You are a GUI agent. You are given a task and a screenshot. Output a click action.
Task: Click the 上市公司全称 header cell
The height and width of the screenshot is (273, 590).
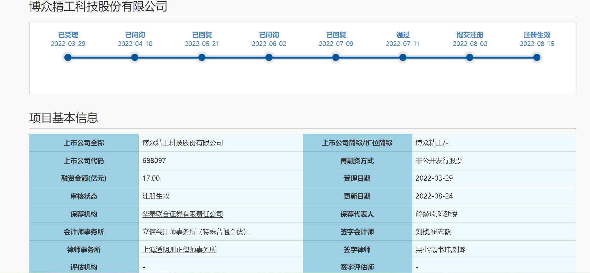(x=84, y=143)
